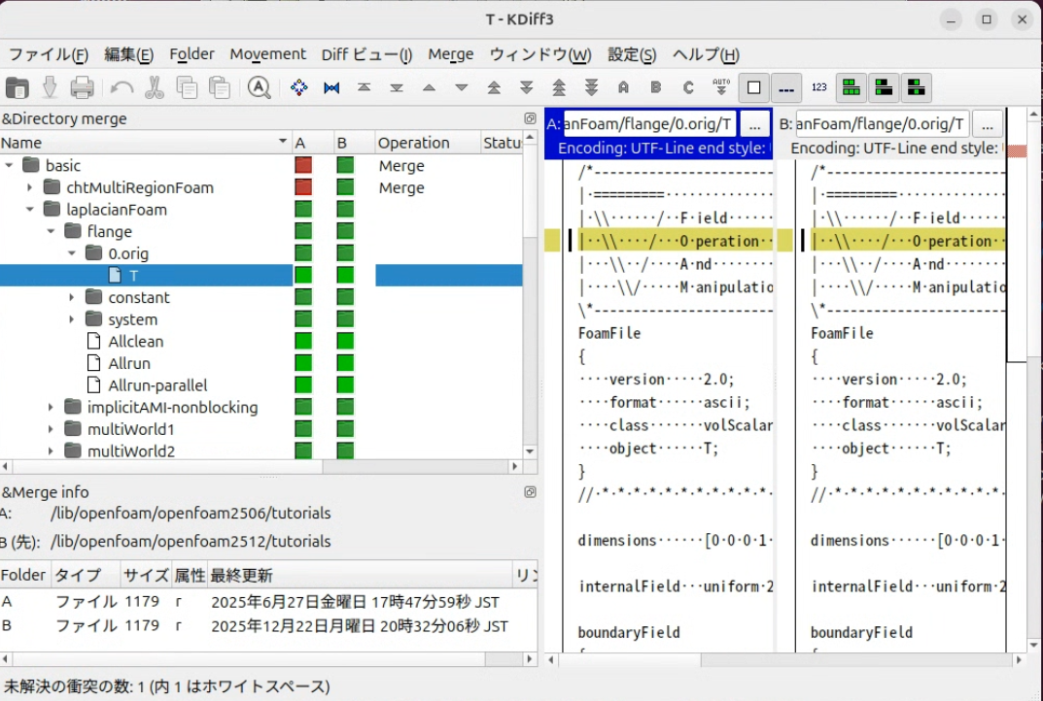Click the cut scissors icon
Viewport: 1043px width, 701px height.
(154, 87)
